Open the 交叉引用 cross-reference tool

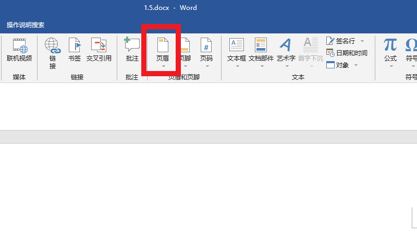99,50
